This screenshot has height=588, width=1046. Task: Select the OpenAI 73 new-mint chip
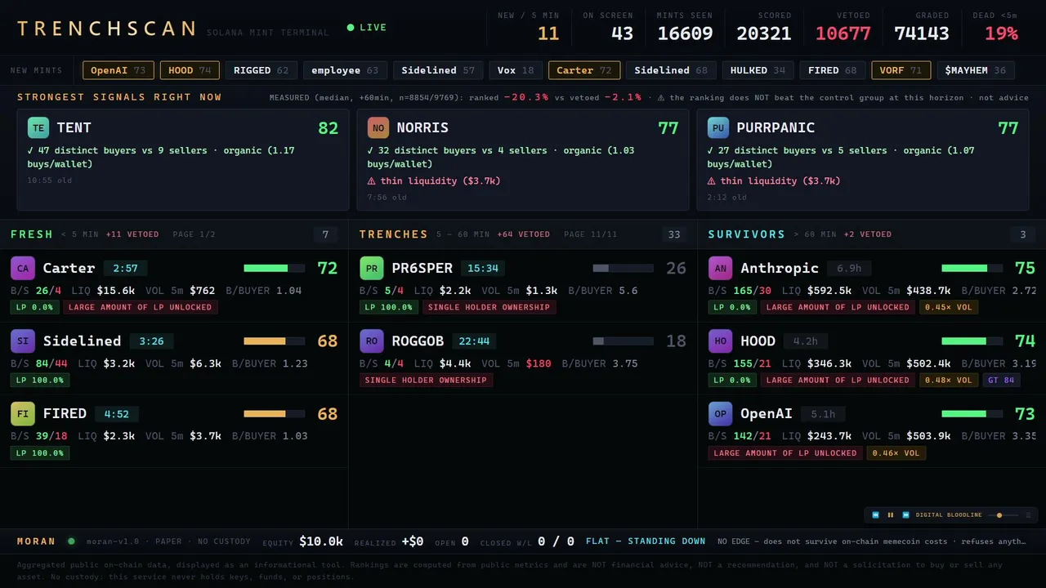click(x=118, y=70)
